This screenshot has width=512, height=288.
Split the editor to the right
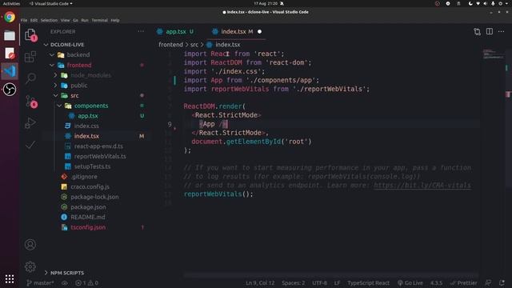[x=489, y=31]
